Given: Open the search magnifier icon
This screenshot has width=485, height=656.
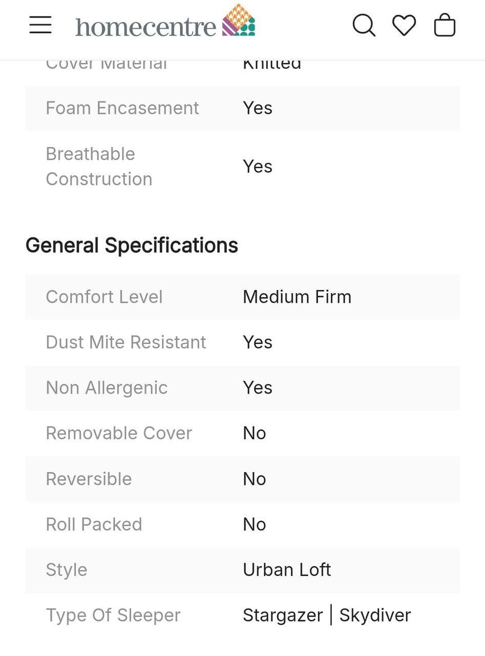Looking at the screenshot, I should (x=364, y=25).
